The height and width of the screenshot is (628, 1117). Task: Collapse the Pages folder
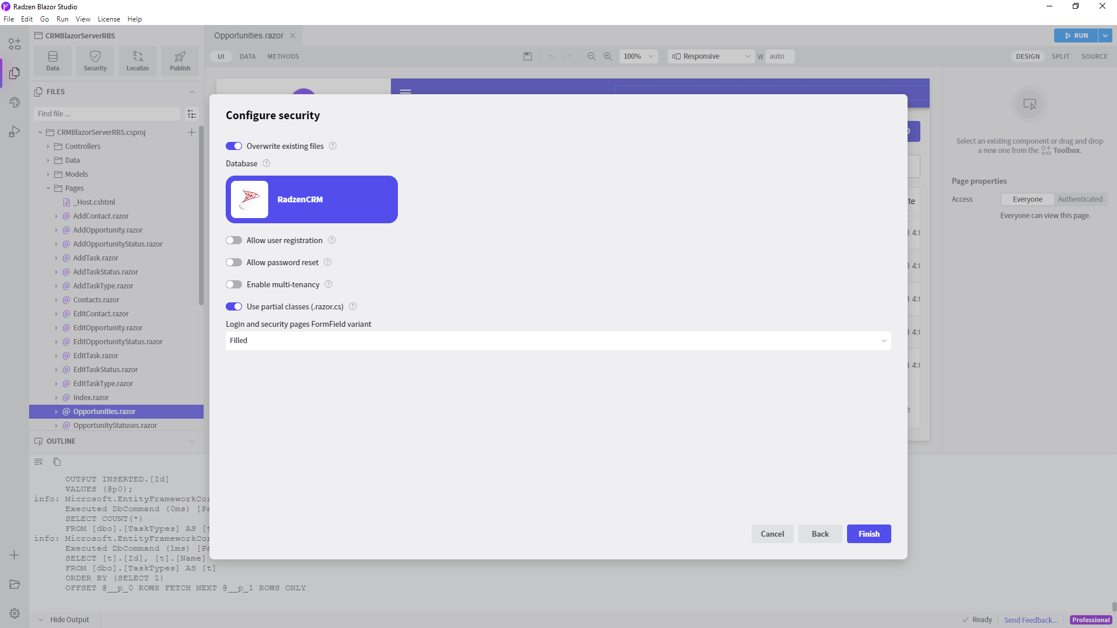pos(48,188)
